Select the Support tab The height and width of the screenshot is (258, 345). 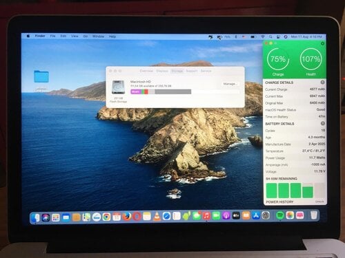point(192,71)
